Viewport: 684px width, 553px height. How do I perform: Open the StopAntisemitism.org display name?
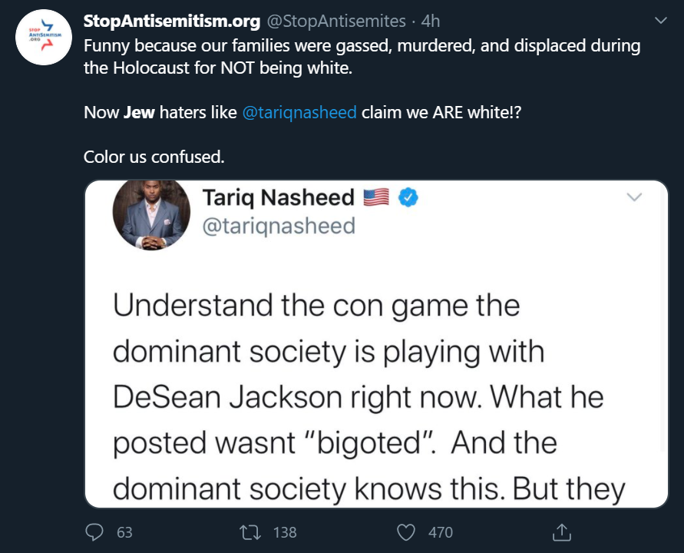coord(172,21)
